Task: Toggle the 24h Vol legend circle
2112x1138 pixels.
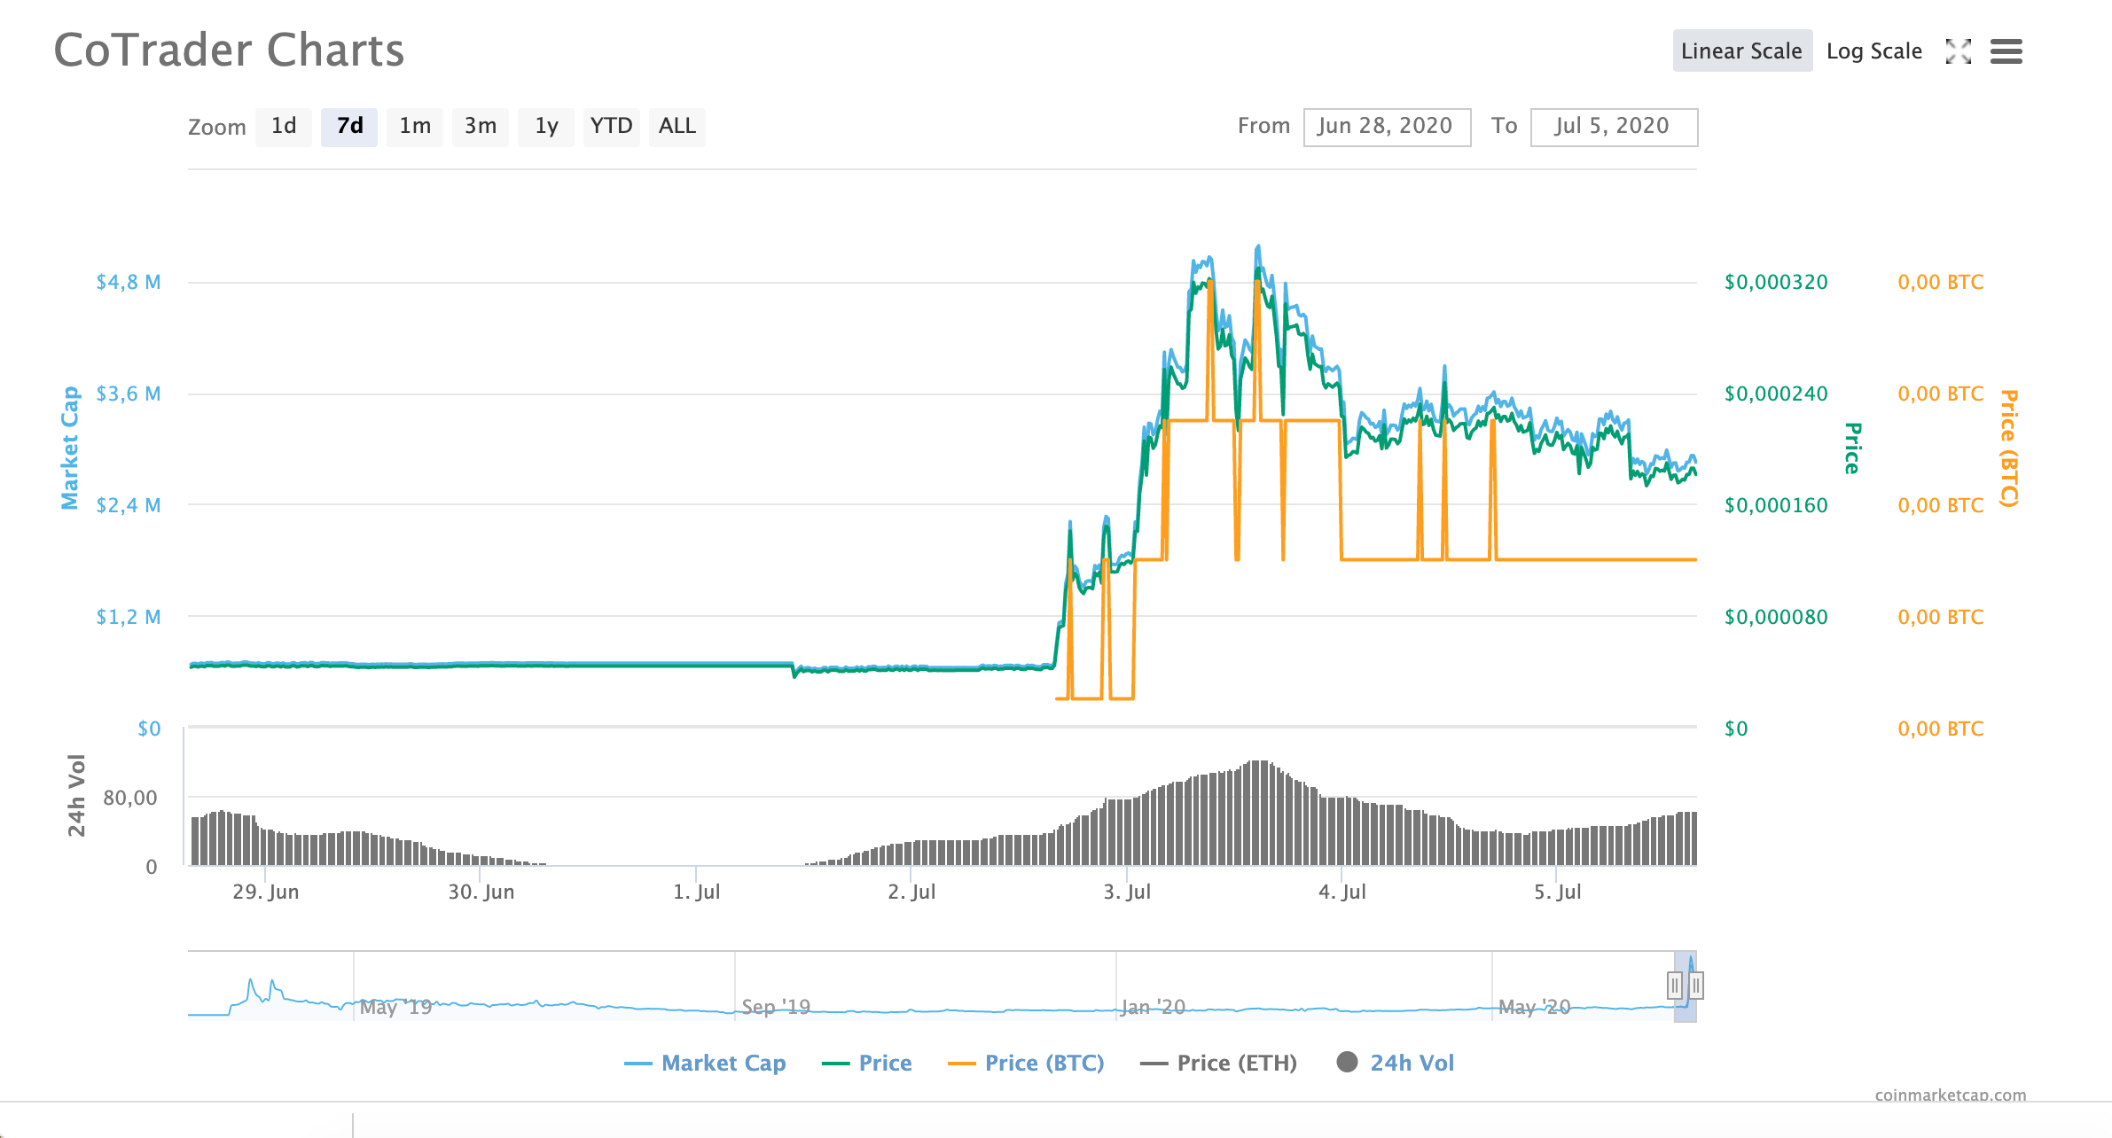Action: tap(1347, 1062)
